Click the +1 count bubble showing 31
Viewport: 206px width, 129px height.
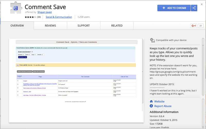201,26
